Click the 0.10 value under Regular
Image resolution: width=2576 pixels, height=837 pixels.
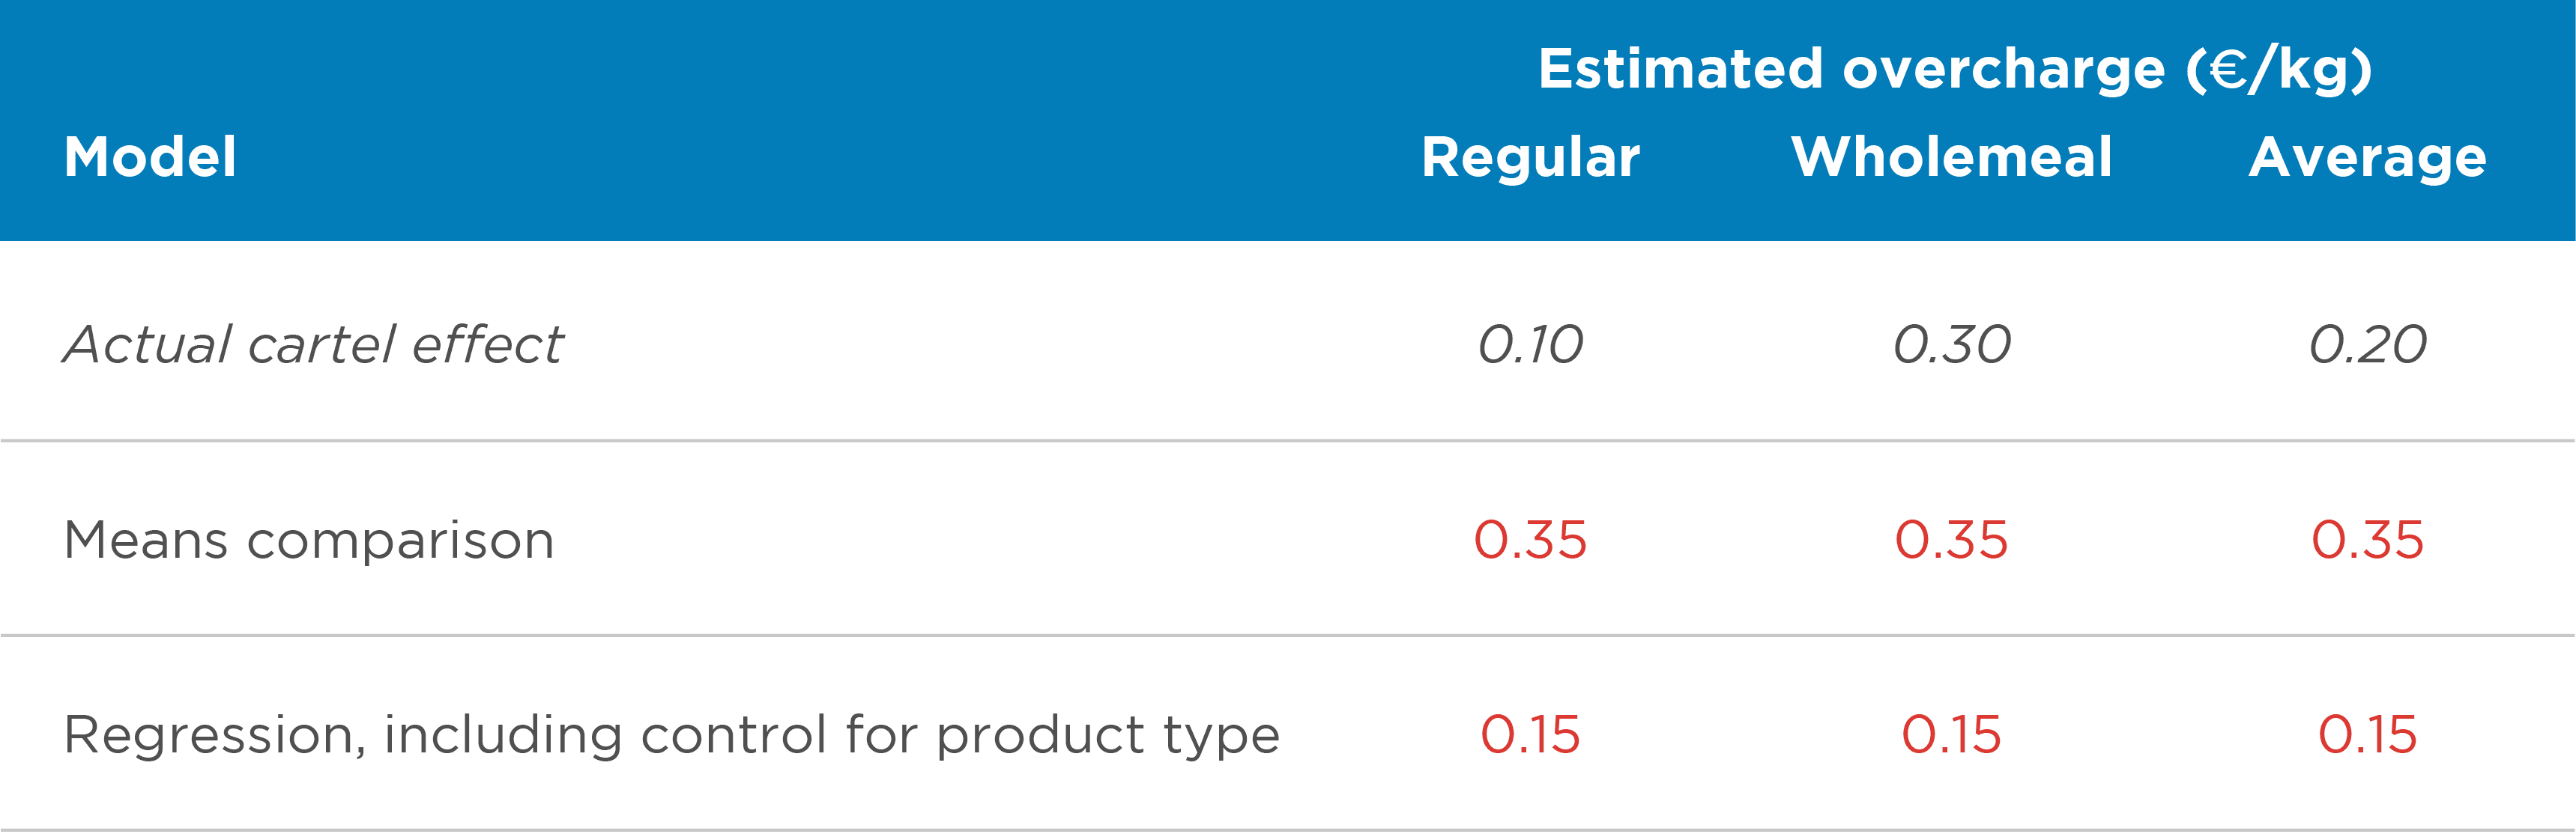[1530, 344]
